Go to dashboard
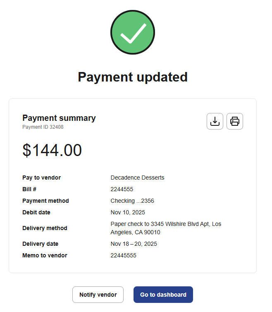The image size is (272, 312). click(x=163, y=295)
